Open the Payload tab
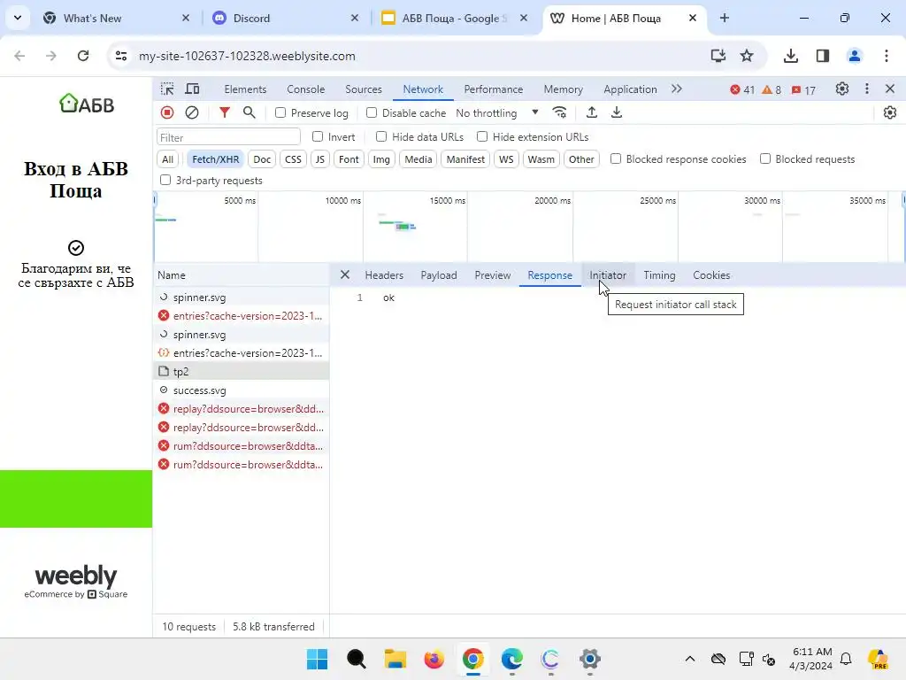The image size is (906, 680). tap(439, 275)
